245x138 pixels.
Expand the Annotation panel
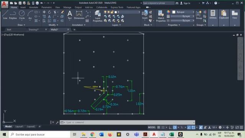point(78,25)
